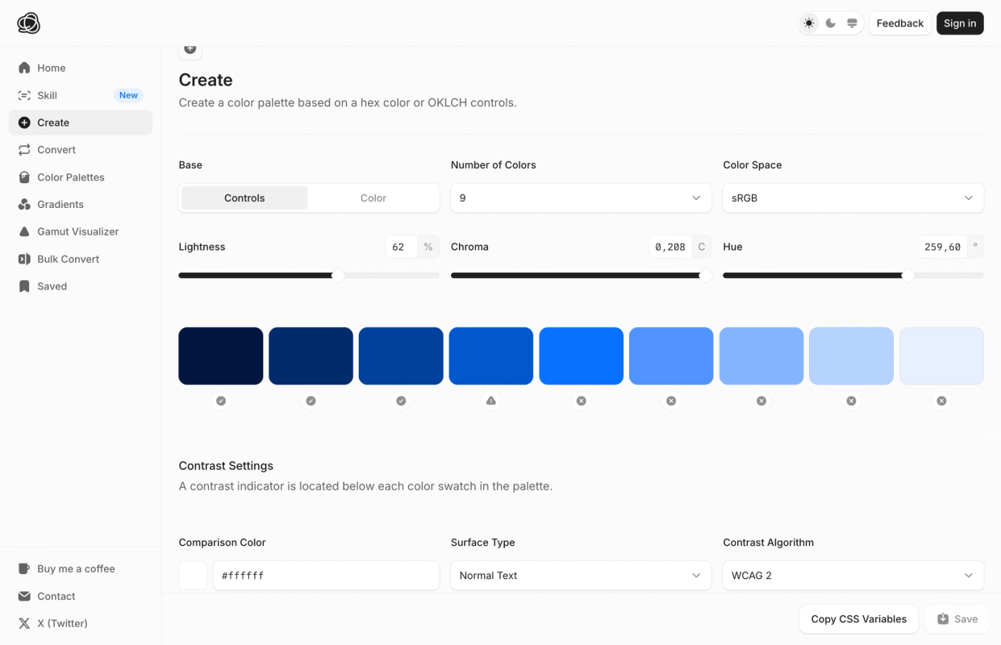Click the Lightness value field
Image resolution: width=1001 pixels, height=645 pixels.
(401, 247)
